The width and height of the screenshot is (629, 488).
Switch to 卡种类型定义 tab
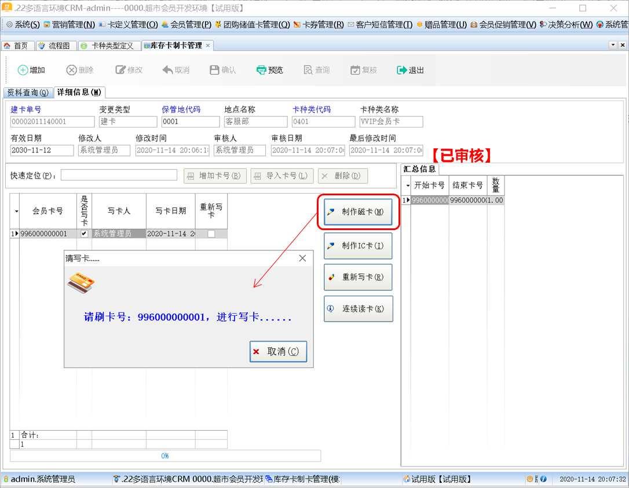click(x=108, y=46)
